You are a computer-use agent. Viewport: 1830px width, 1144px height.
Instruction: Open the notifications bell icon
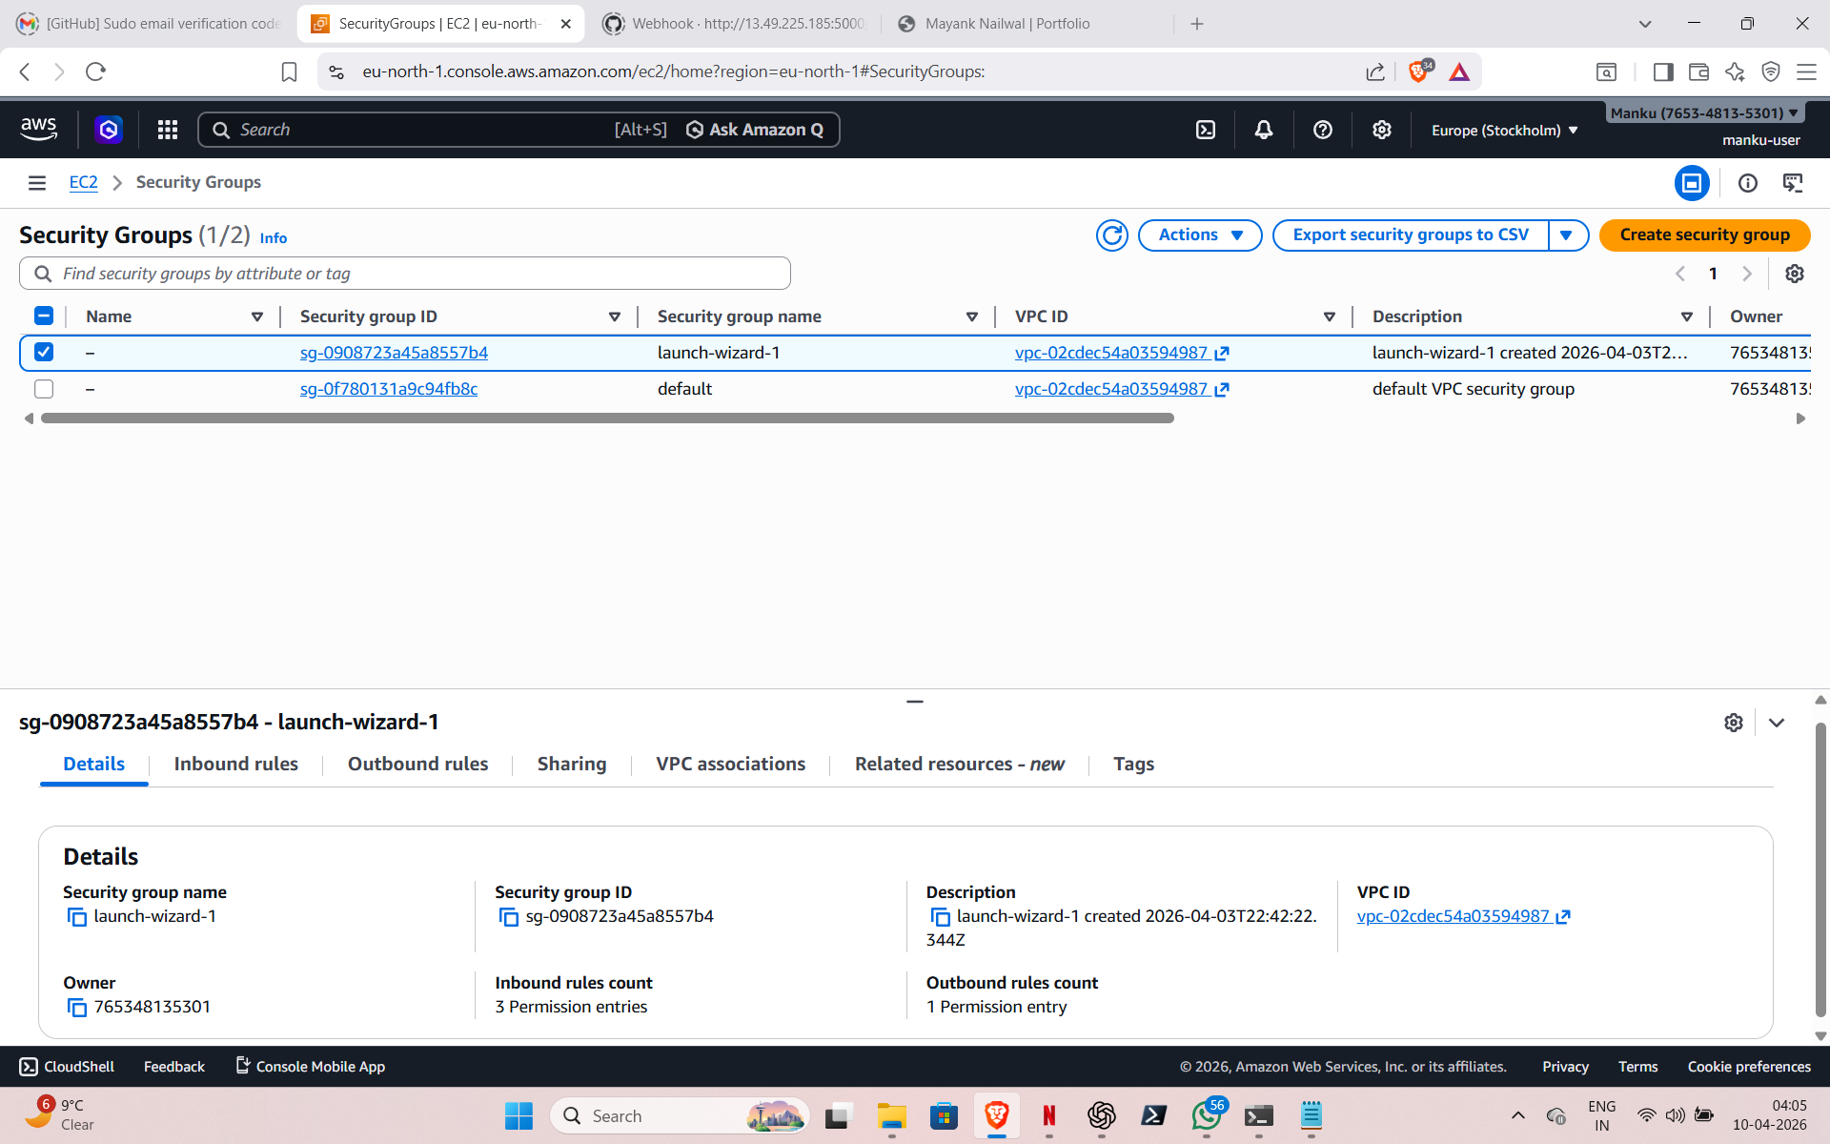point(1264,130)
